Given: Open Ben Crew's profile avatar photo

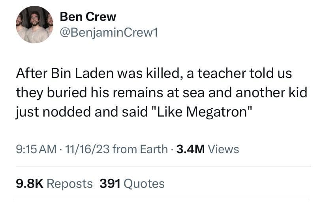Looking at the screenshot, I should pyautogui.click(x=34, y=24).
